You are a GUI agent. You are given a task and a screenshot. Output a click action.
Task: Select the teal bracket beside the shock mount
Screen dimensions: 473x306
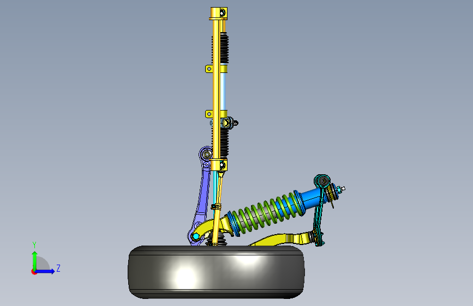click(x=319, y=211)
